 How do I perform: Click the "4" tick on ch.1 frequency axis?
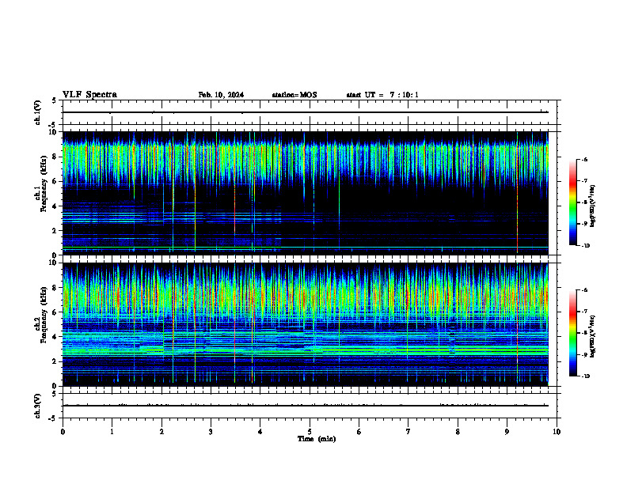coord(55,206)
